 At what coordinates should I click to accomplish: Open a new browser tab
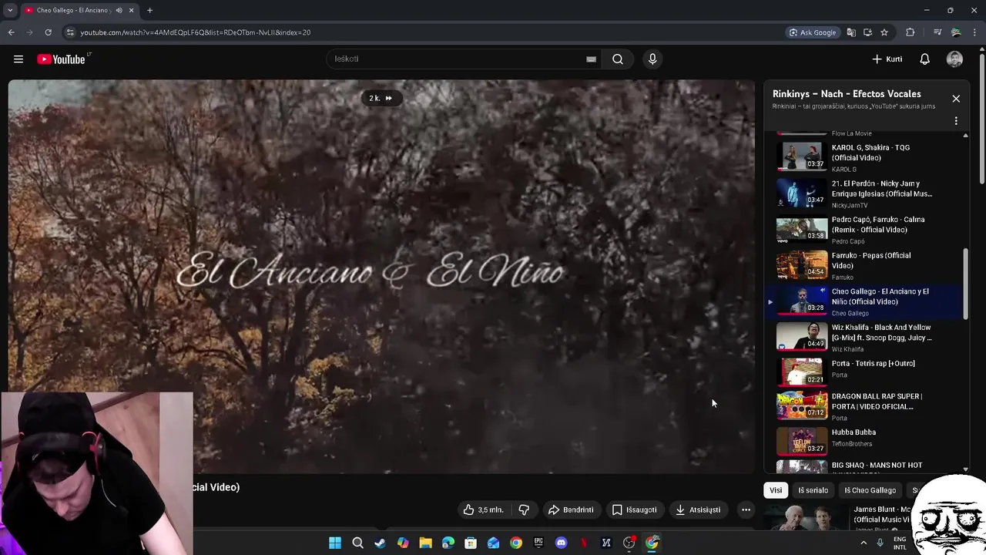(149, 10)
